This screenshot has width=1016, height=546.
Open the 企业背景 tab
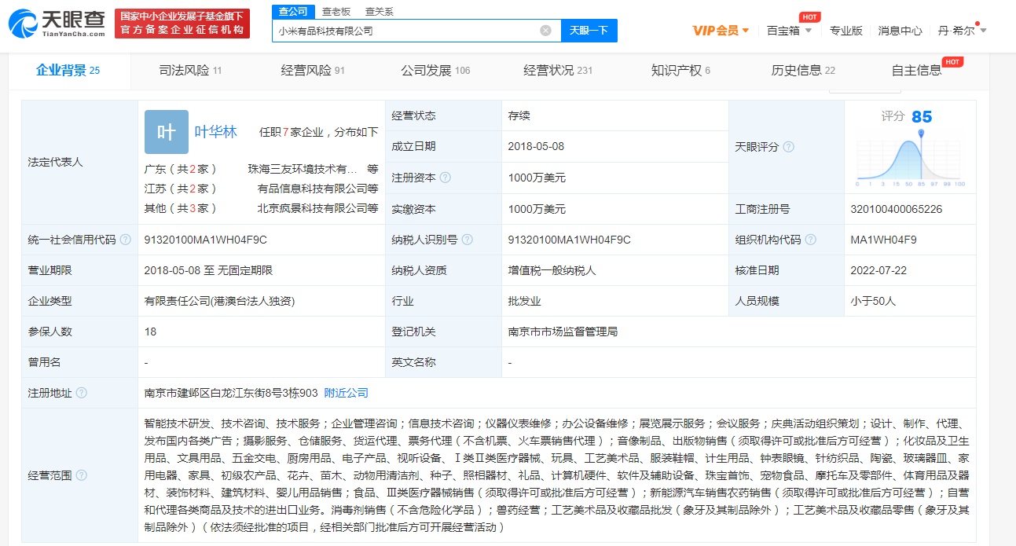68,71
